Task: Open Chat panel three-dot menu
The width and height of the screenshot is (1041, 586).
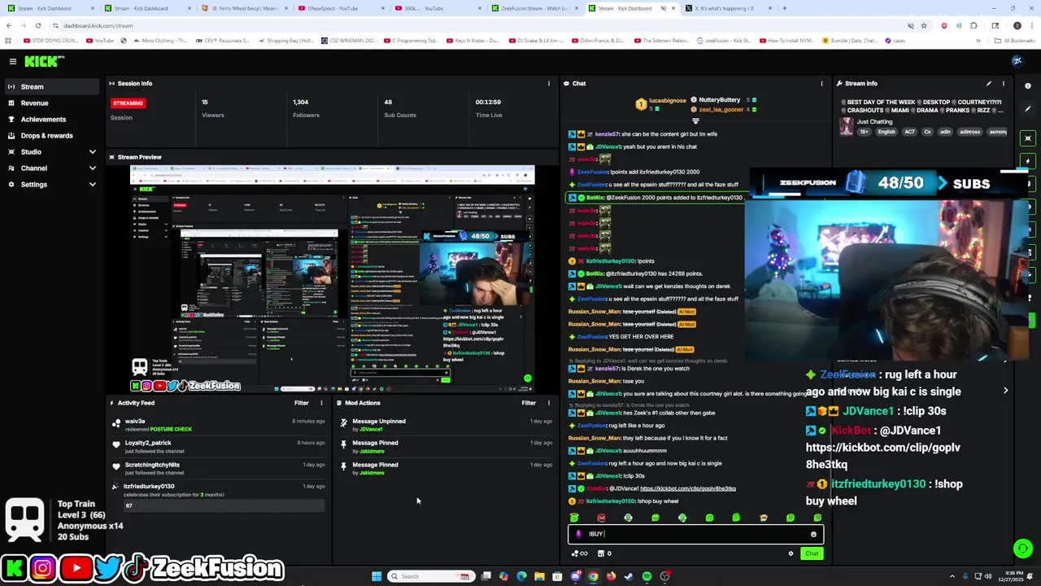Action: pyautogui.click(x=821, y=83)
